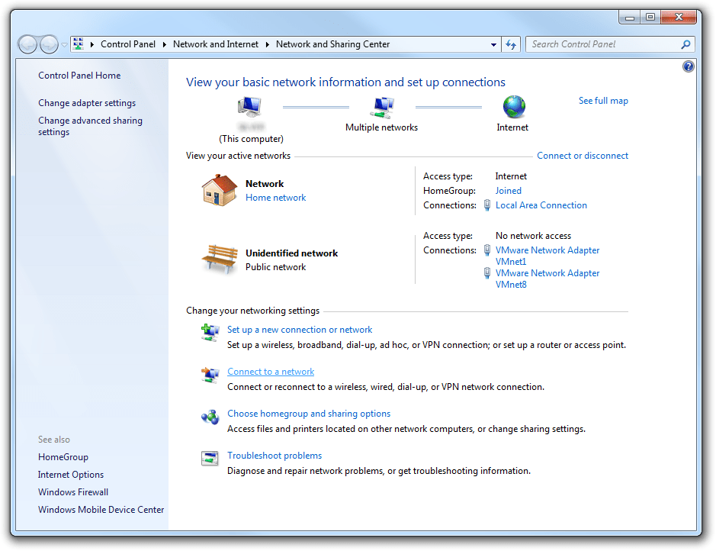This screenshot has width=716, height=551.
Task: Click the Local Area Connection plug icon
Action: click(487, 205)
